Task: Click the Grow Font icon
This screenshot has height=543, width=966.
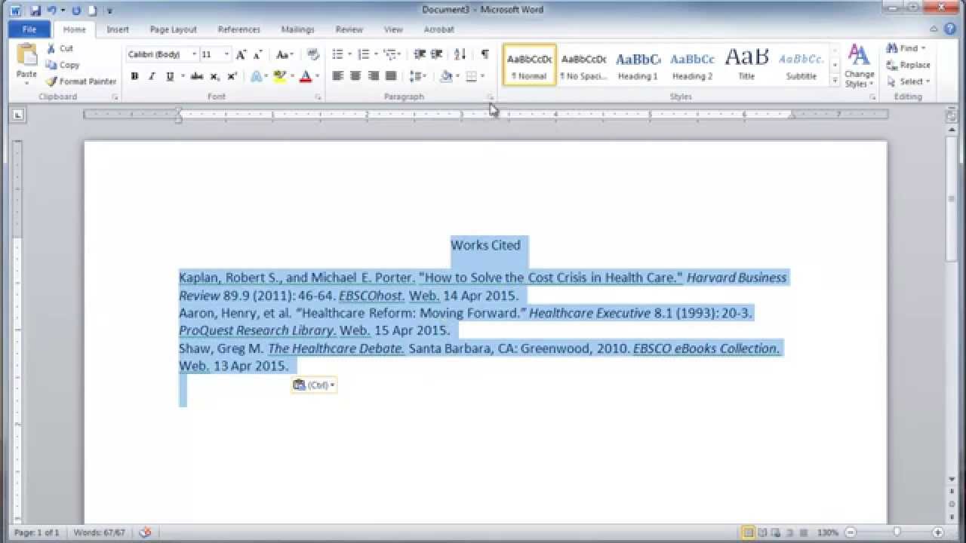Action: pos(241,54)
